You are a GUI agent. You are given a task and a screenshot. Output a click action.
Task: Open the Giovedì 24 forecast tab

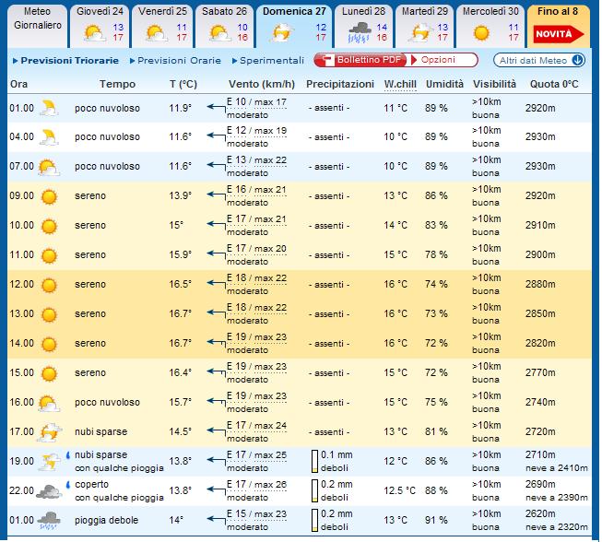click(x=100, y=26)
